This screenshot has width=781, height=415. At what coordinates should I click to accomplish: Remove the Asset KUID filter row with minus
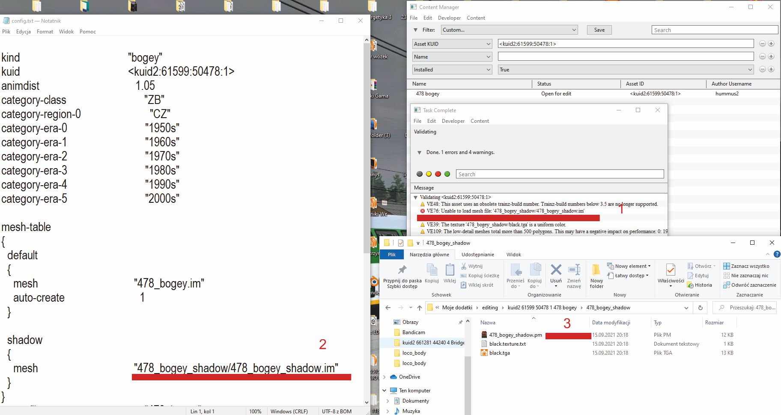coord(762,44)
